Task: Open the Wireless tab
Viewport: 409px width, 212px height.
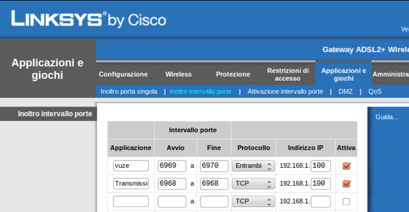Action: pos(179,74)
